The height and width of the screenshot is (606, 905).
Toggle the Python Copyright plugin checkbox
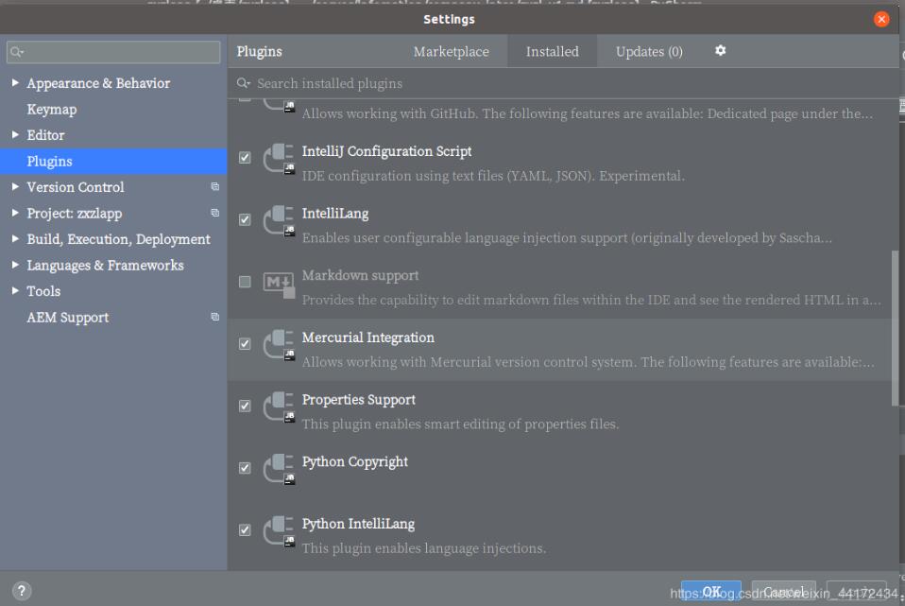[x=245, y=468]
